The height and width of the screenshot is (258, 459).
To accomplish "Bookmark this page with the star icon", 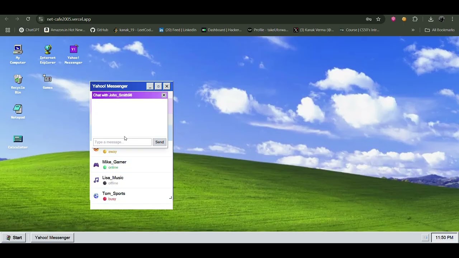I will [378, 19].
